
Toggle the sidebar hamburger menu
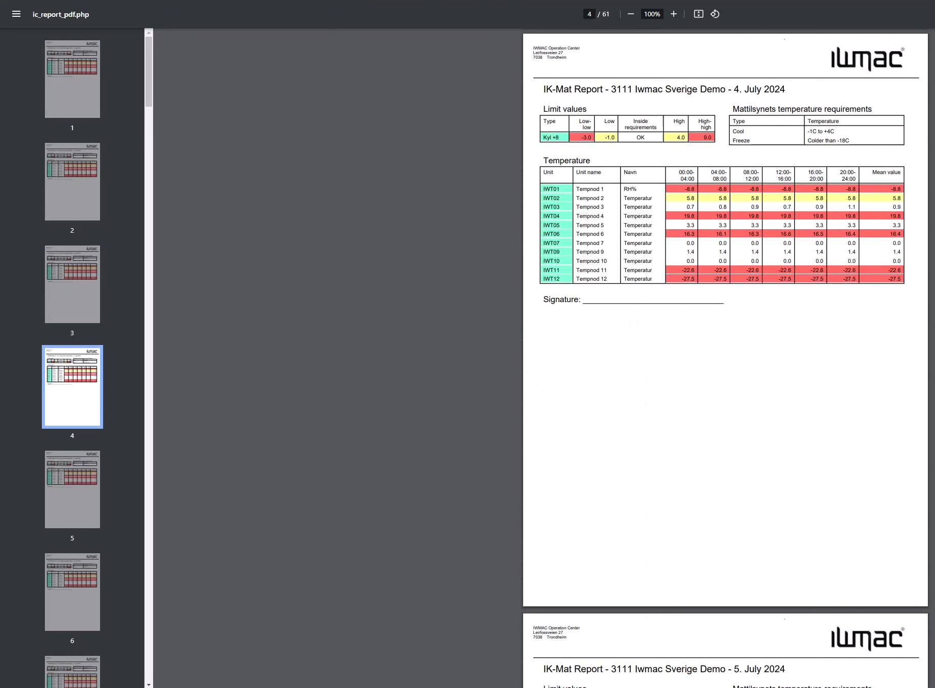click(x=16, y=14)
